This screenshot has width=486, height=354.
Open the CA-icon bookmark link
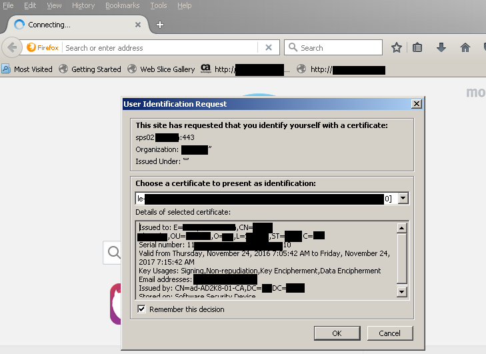click(245, 69)
